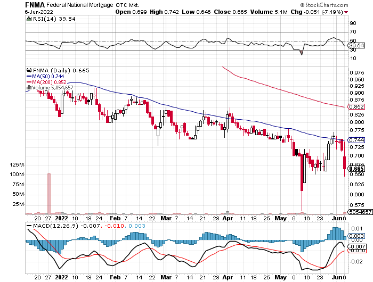Click the Chg -0.051 (-7.19%) value

(x=317, y=12)
